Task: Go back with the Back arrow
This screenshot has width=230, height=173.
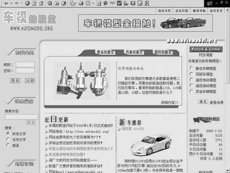Action: point(6,3)
